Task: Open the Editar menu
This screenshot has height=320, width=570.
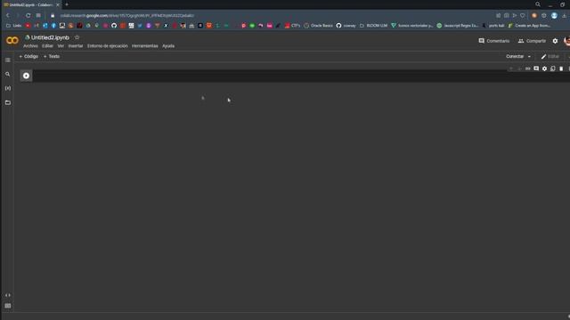Action: [x=47, y=46]
